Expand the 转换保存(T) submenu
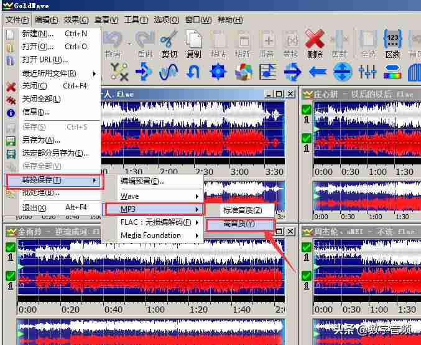Viewport: 421px width, 345px height. point(53,180)
